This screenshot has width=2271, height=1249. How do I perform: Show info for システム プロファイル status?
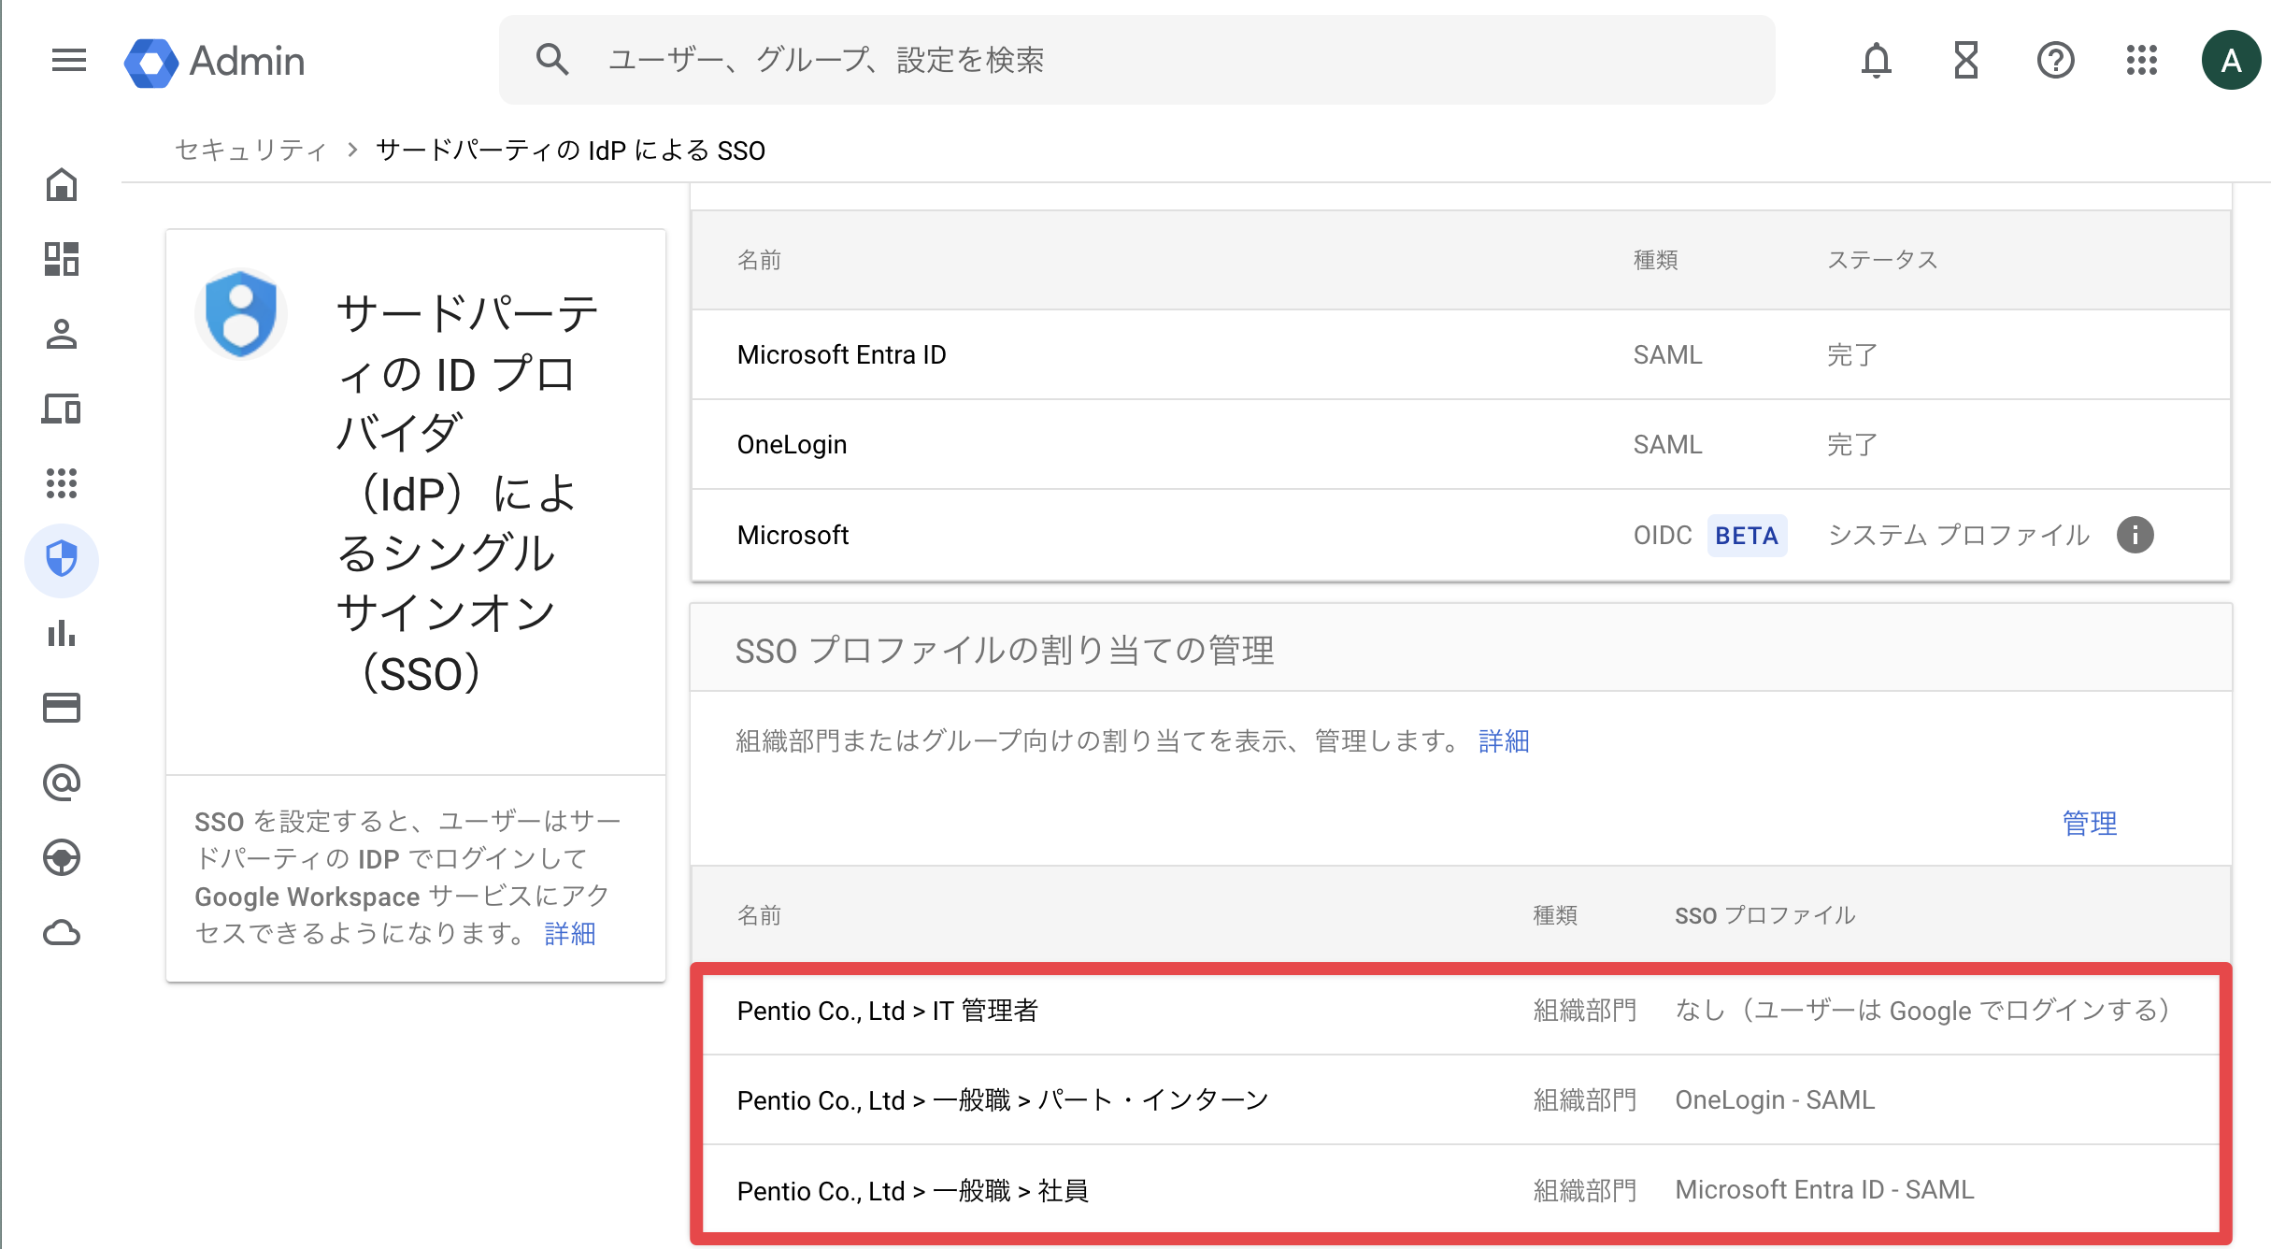point(2135,535)
